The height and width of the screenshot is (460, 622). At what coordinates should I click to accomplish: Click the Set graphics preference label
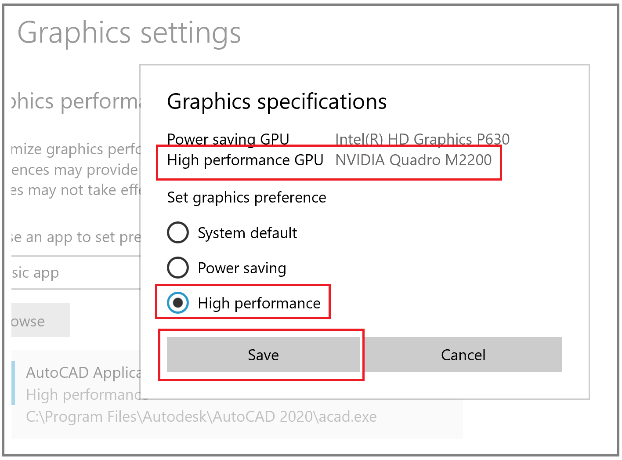[246, 198]
